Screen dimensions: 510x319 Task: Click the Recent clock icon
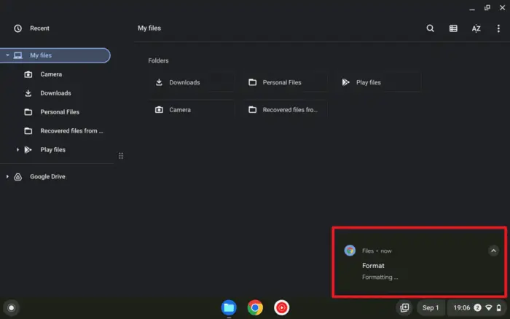[18, 28]
